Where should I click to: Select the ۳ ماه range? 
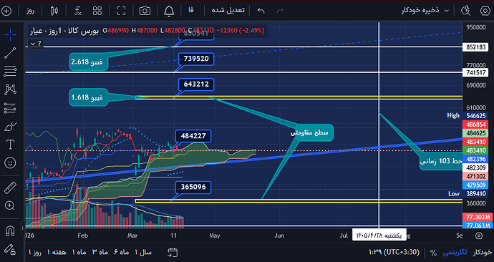(100, 253)
